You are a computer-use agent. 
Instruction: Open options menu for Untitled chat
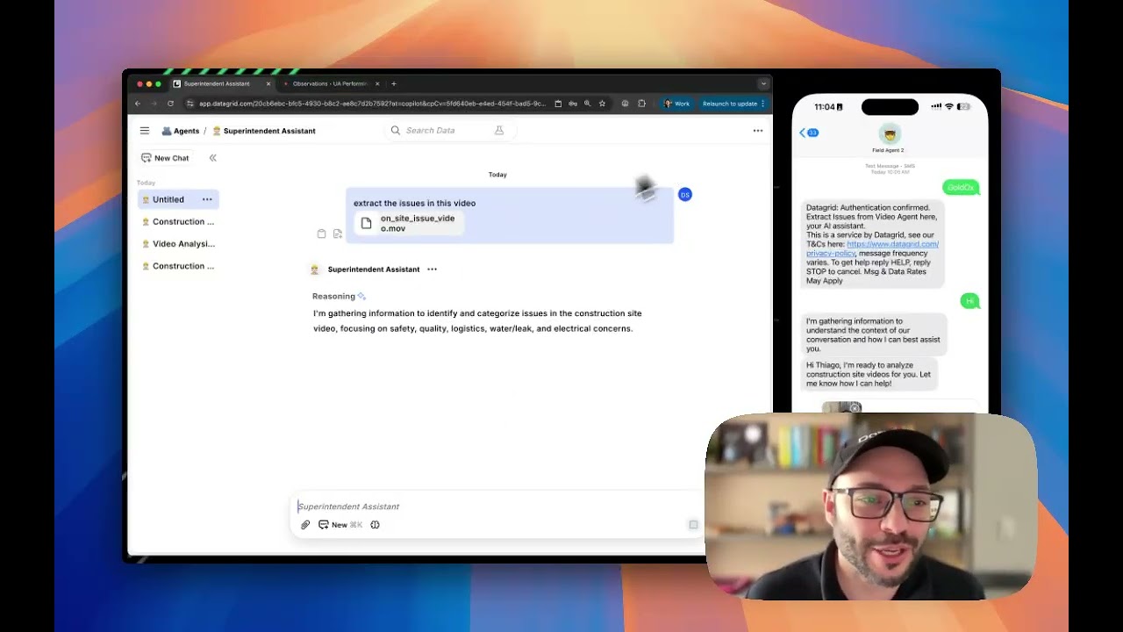point(207,199)
